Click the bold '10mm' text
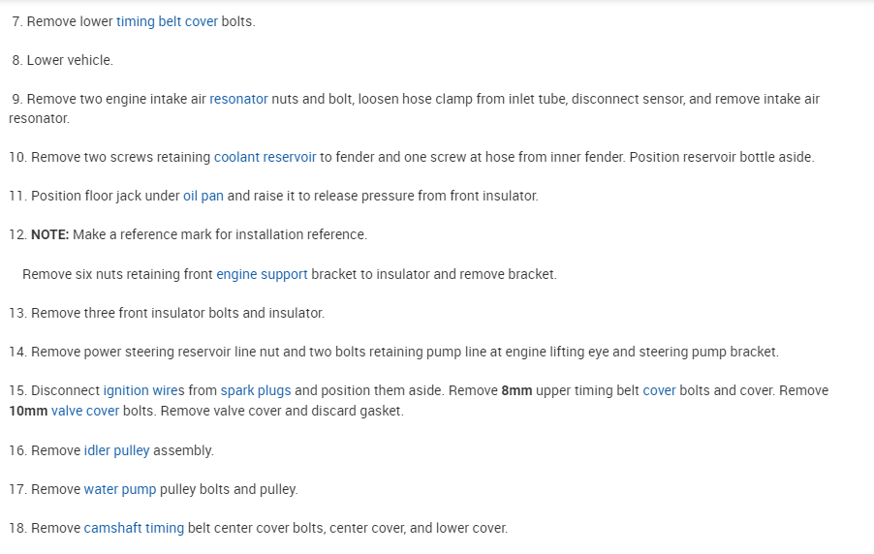 pyautogui.click(x=28, y=411)
